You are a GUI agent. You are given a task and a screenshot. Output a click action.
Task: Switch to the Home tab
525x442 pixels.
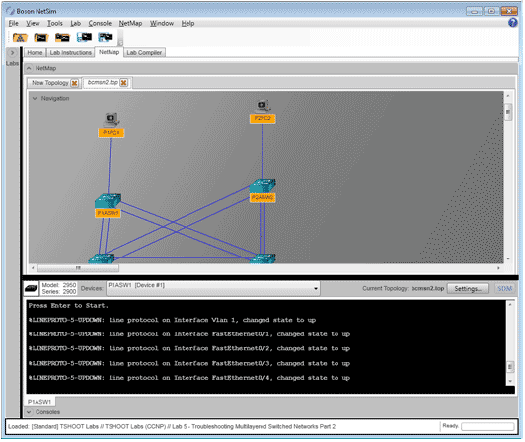click(x=35, y=53)
